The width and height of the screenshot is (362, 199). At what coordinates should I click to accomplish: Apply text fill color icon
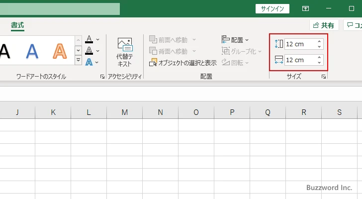pos(89,39)
